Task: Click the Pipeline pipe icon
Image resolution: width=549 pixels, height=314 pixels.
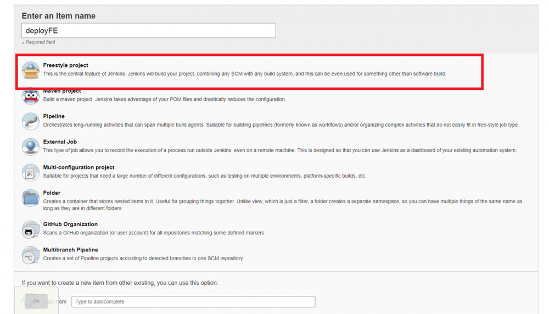Action: [30, 121]
